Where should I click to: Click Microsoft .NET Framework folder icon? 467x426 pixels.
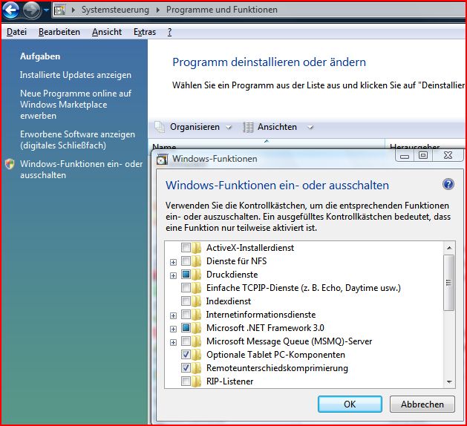(196, 328)
